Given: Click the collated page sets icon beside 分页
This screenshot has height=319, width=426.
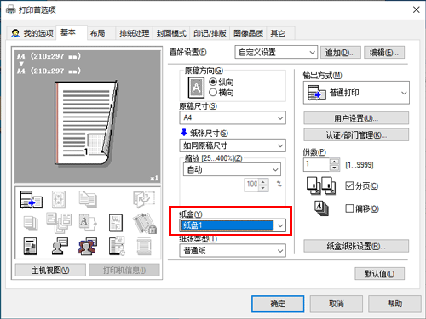Looking at the screenshot, I should coord(321,185).
